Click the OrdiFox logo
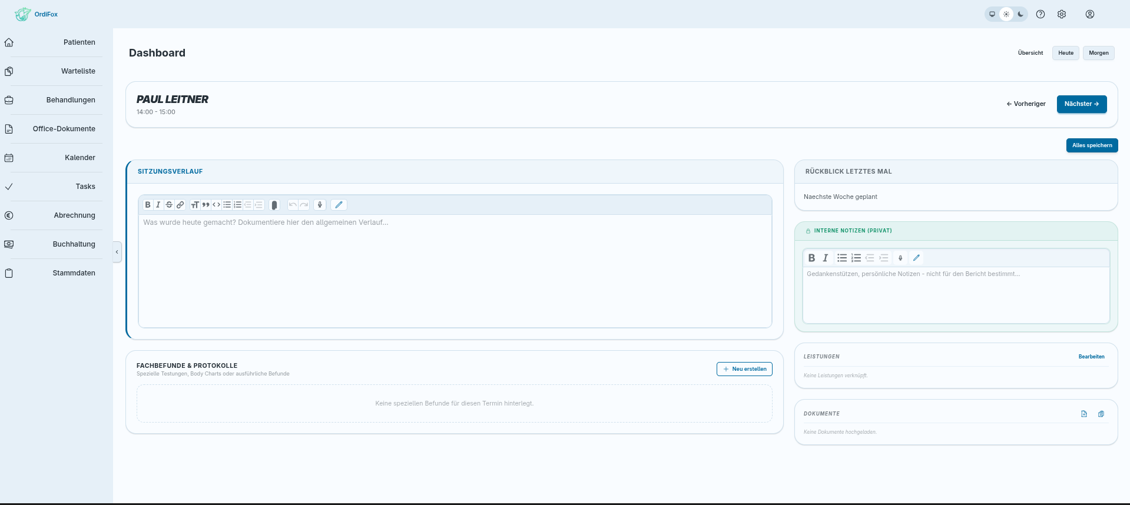This screenshot has height=505, width=1130. (x=37, y=14)
